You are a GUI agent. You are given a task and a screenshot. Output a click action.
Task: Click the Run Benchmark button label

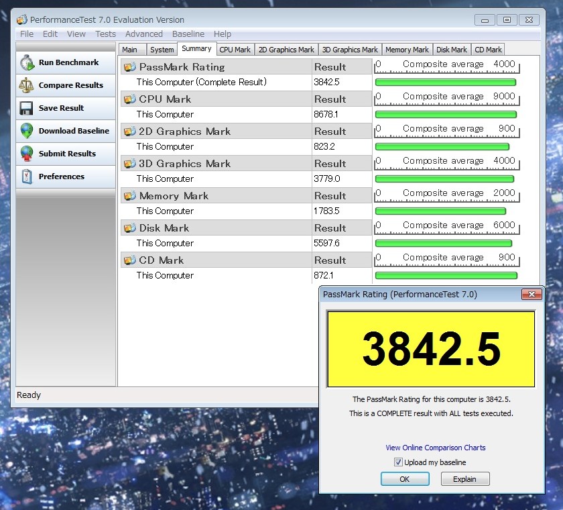coord(68,62)
